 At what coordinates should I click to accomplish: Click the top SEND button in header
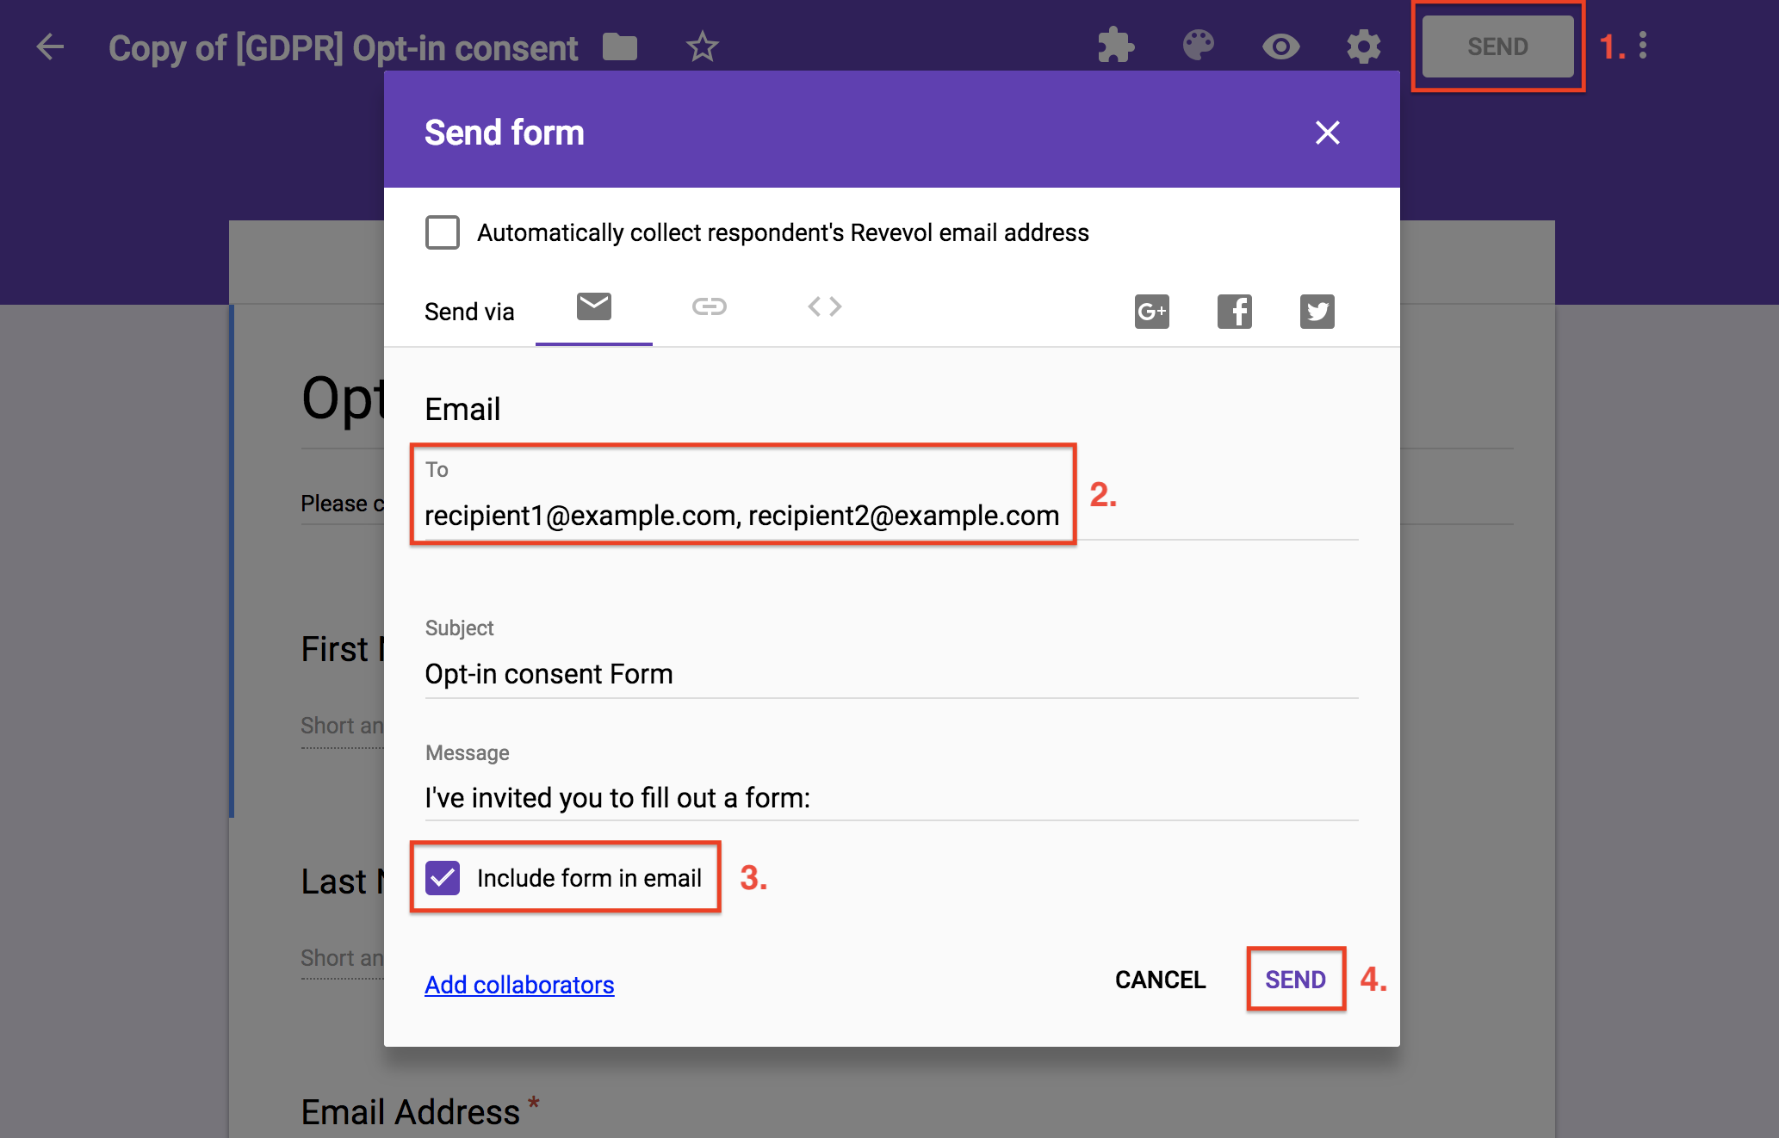click(x=1497, y=46)
